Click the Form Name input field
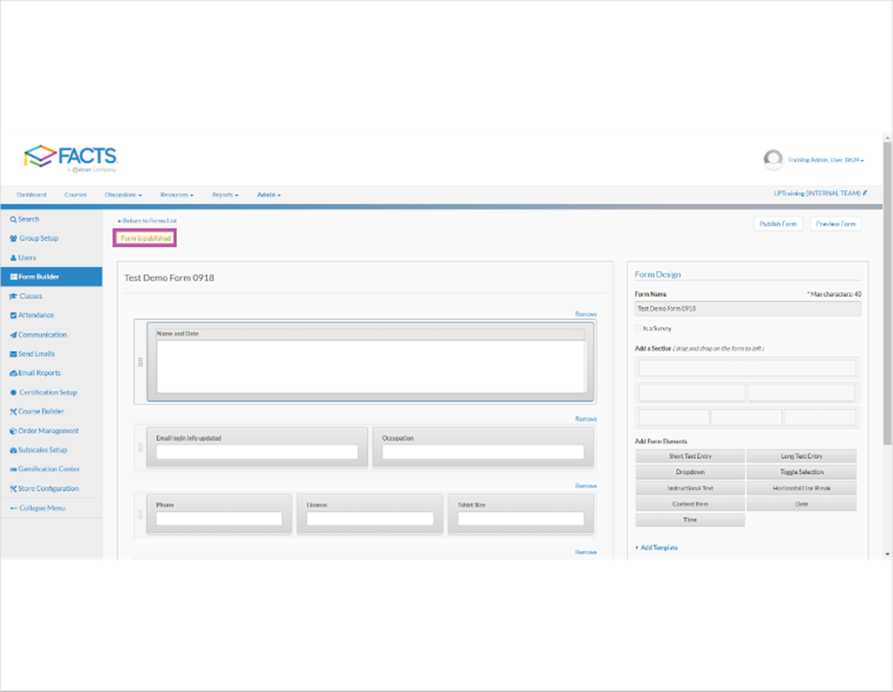The height and width of the screenshot is (692, 893). click(x=748, y=309)
